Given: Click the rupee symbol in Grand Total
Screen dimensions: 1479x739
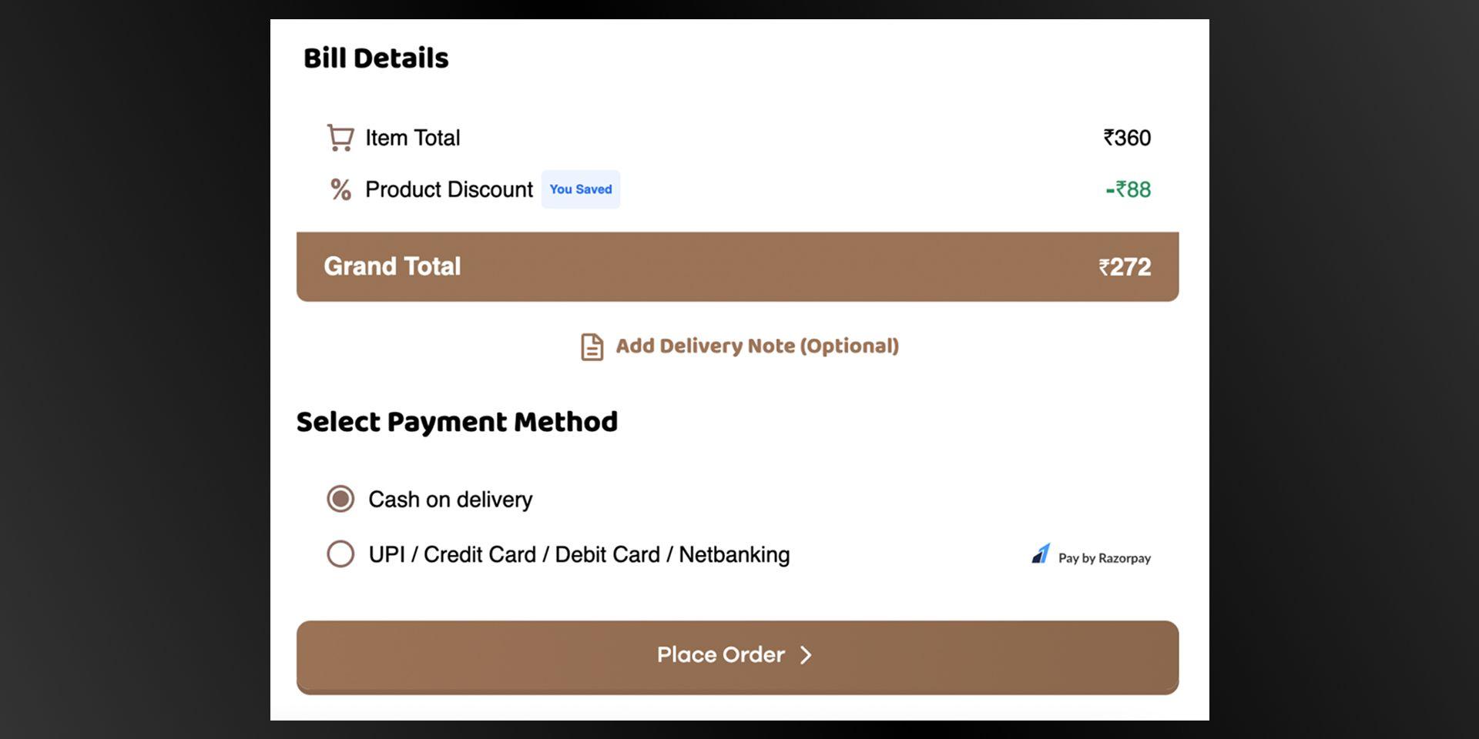Looking at the screenshot, I should pyautogui.click(x=1104, y=267).
